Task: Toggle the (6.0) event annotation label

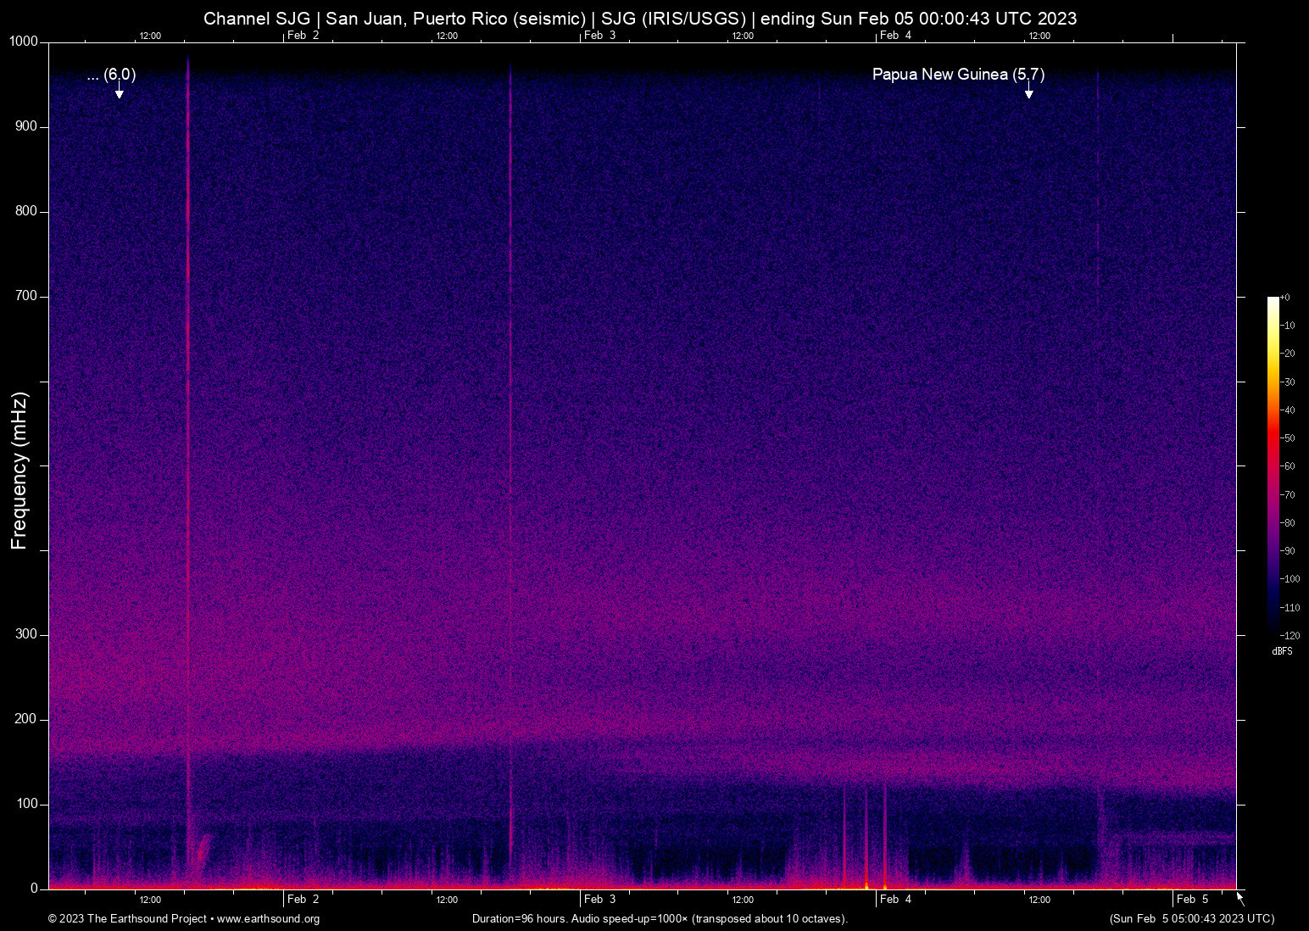Action: (x=110, y=74)
